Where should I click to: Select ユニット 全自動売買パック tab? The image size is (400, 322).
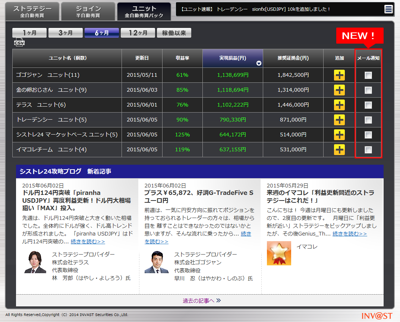144,12
